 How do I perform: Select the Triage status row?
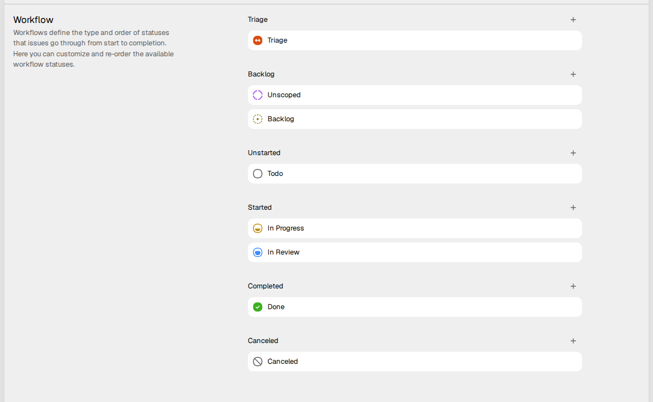[x=415, y=40]
